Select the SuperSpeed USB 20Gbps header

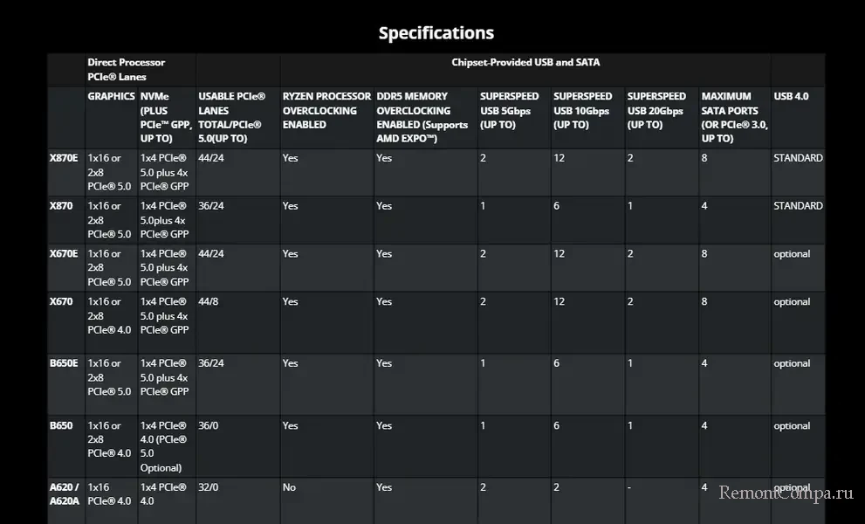pyautogui.click(x=657, y=110)
